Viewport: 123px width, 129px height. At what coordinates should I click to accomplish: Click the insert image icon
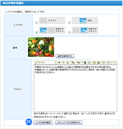(98, 62)
